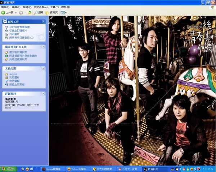This screenshot has height=172, width=216.
Task: Open the 搜尋 search pane
Action: tap(39, 13)
